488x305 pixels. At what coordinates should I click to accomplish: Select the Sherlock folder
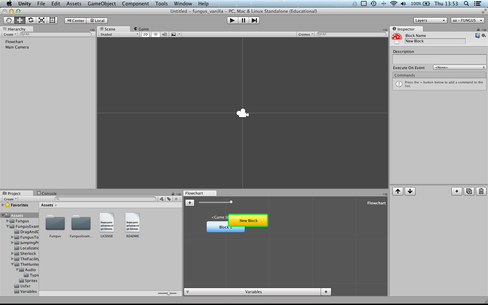pos(28,253)
